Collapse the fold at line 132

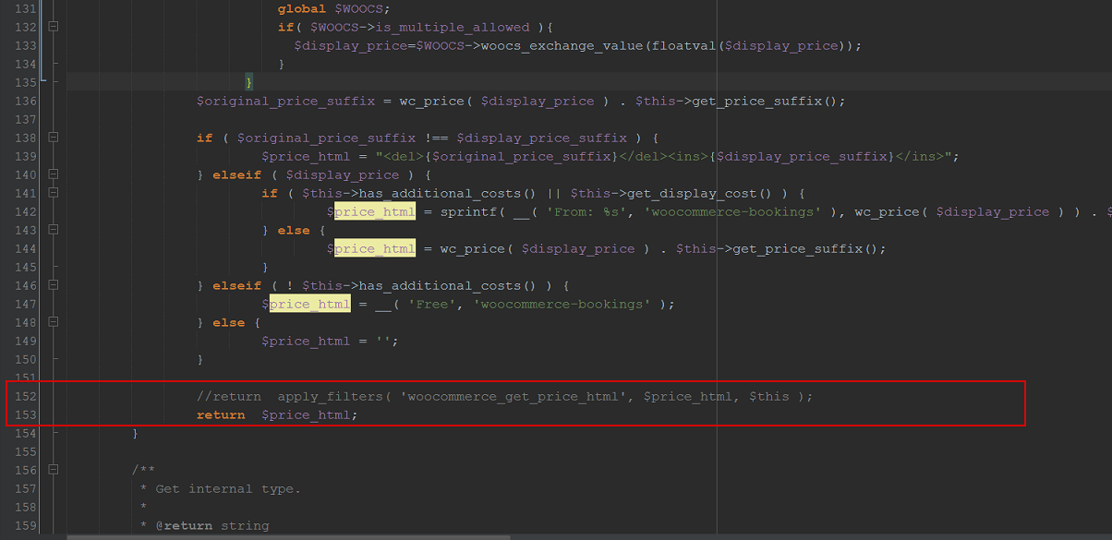(x=53, y=27)
